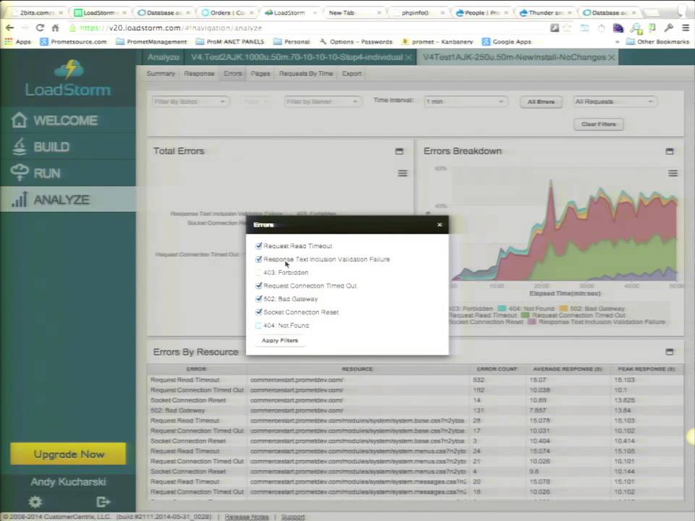This screenshot has height=521, width=695.
Task: Open the V4.Test2AJK.1000u.50m test tab
Action: pyautogui.click(x=296, y=57)
